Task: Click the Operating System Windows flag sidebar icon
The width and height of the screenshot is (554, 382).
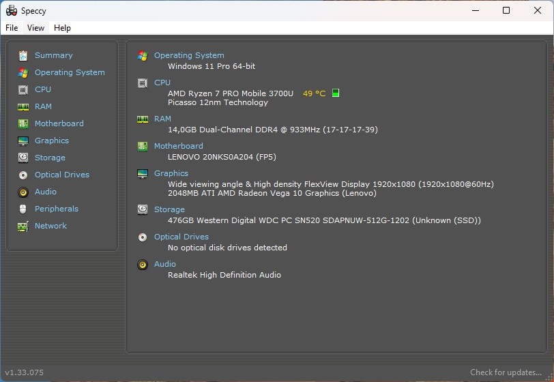Action: click(23, 73)
